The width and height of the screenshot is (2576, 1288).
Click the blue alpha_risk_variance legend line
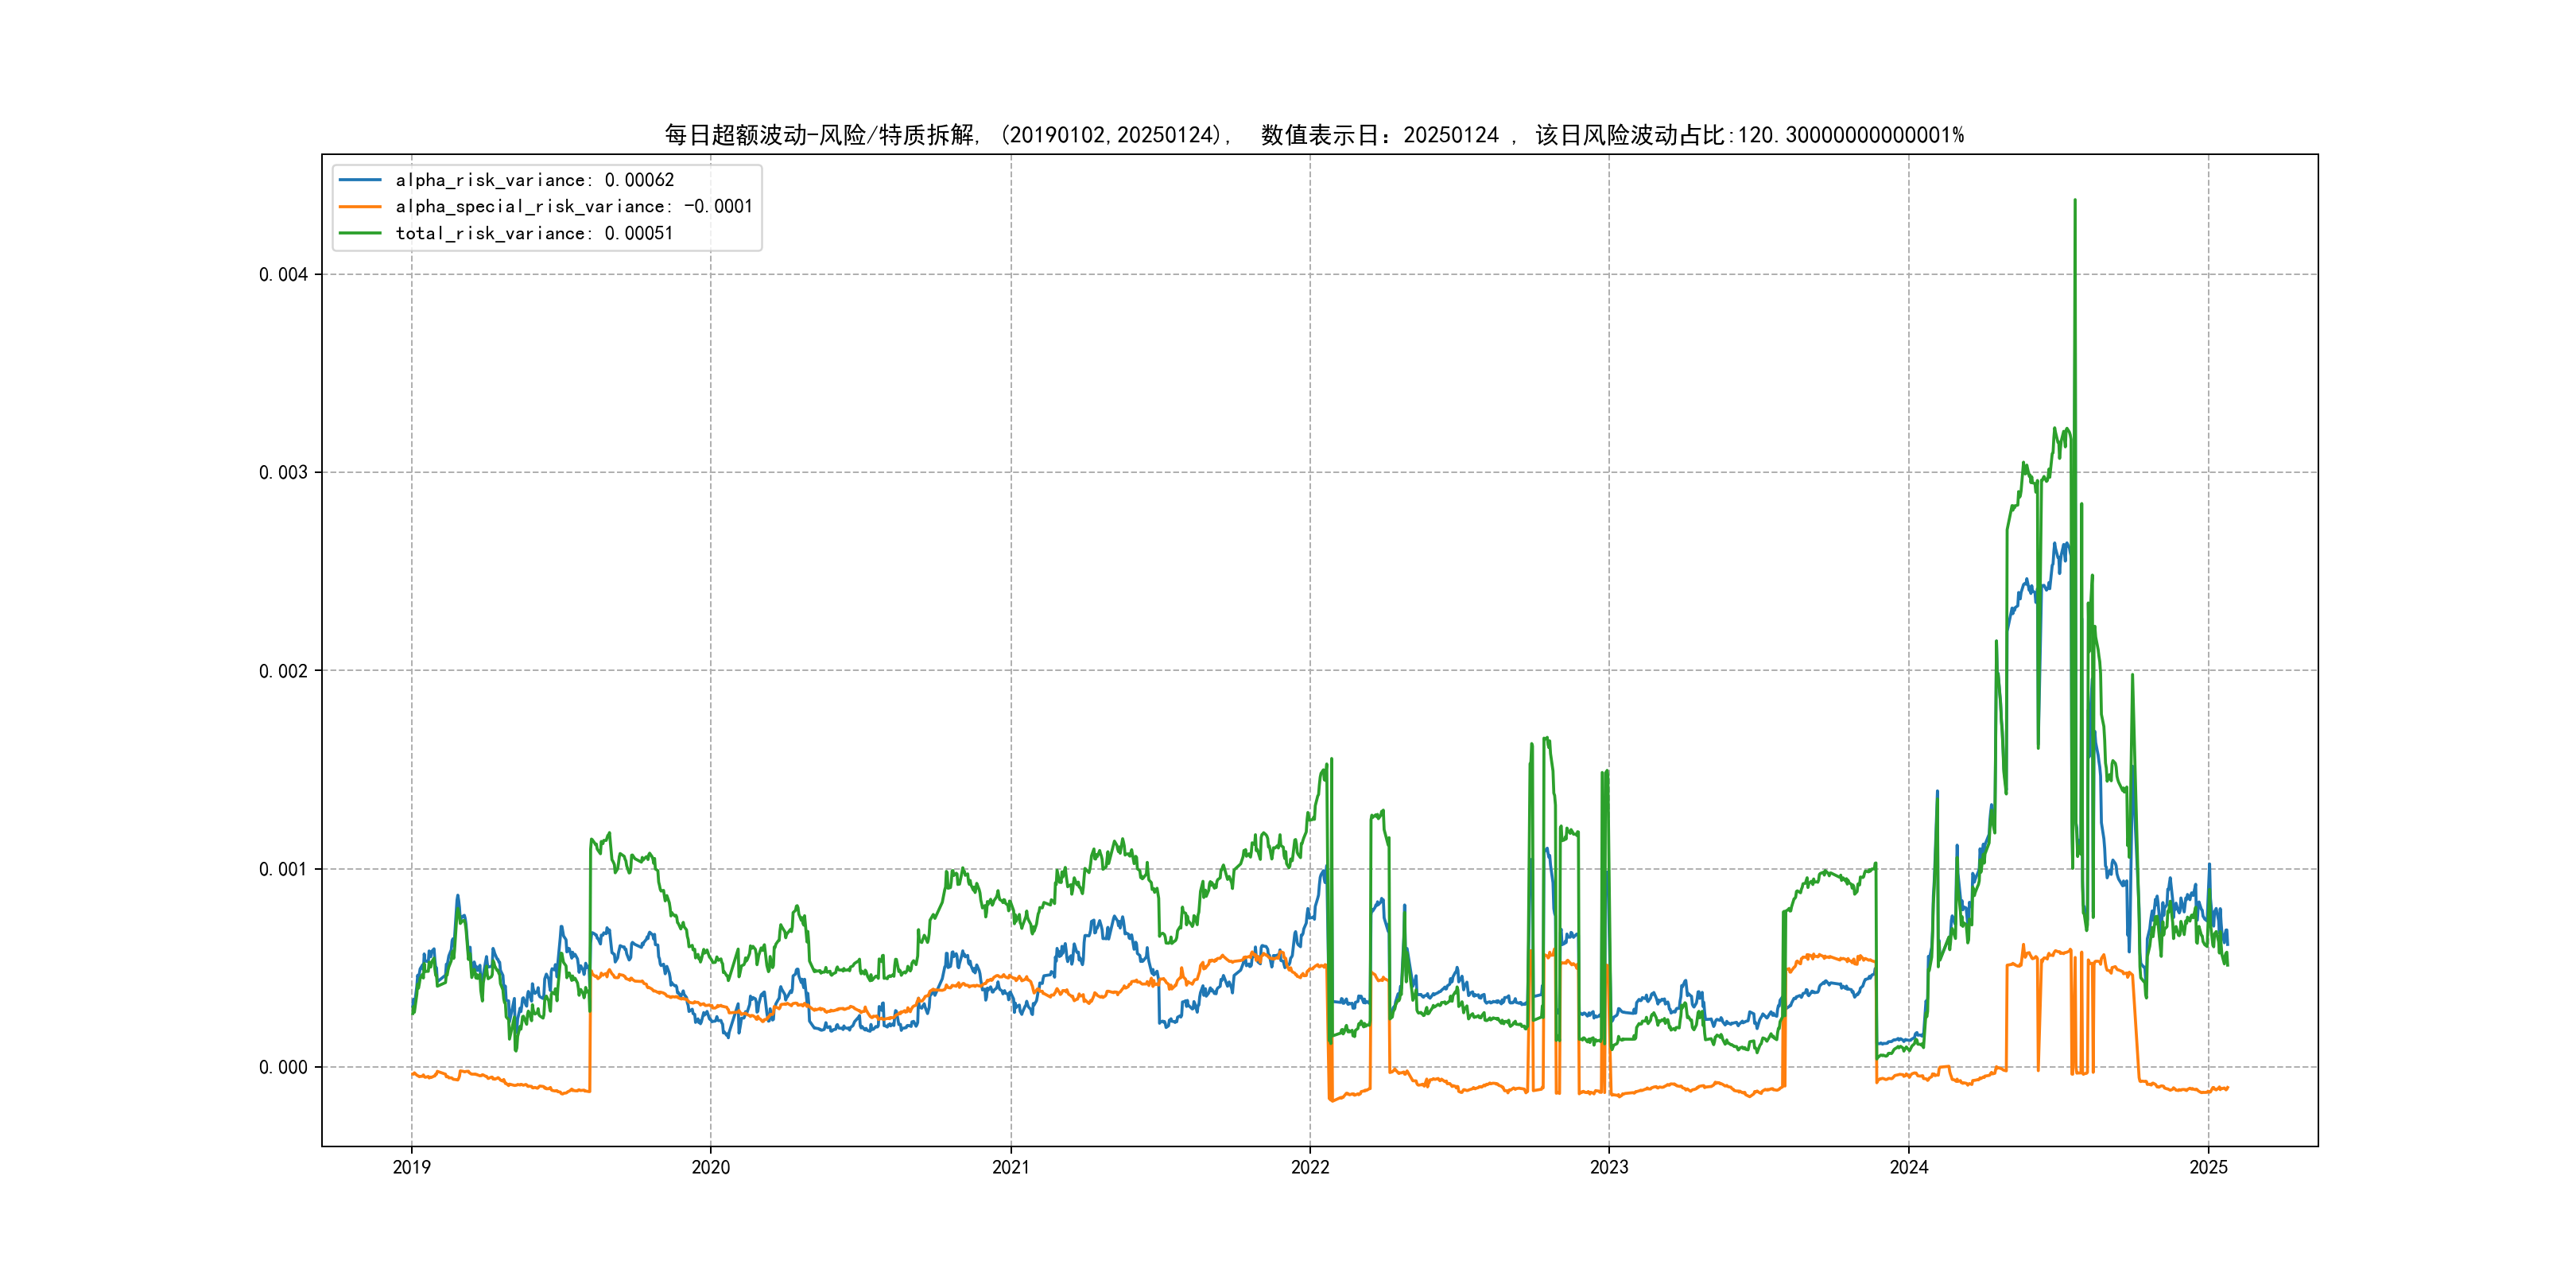point(360,180)
